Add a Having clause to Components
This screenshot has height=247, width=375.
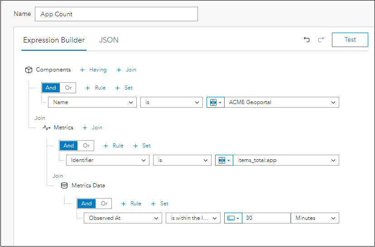coord(93,70)
